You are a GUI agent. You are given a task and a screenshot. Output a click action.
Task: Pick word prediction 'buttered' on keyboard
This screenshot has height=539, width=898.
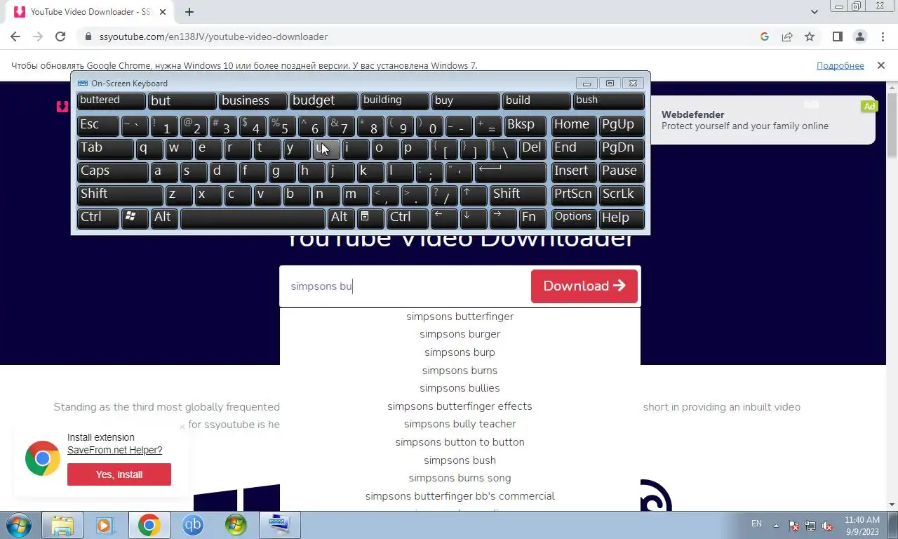pyautogui.click(x=111, y=100)
